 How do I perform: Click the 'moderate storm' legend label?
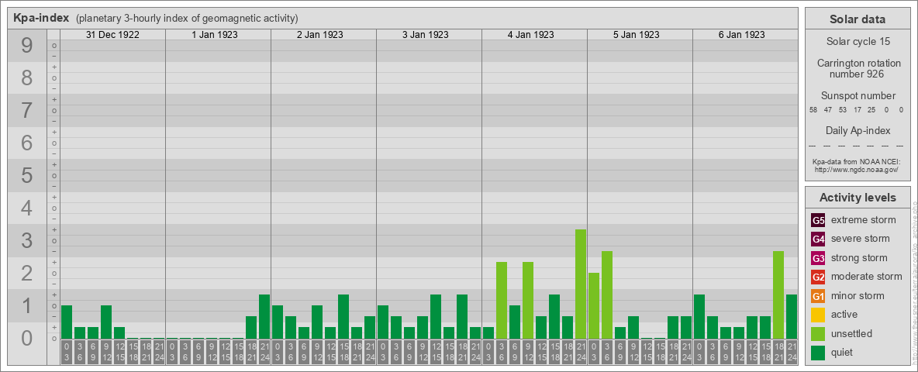867,276
